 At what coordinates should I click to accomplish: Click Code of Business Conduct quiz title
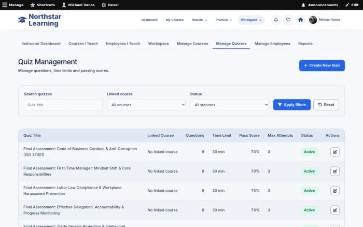[x=80, y=152]
